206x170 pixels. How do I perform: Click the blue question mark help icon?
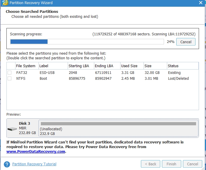(7, 164)
